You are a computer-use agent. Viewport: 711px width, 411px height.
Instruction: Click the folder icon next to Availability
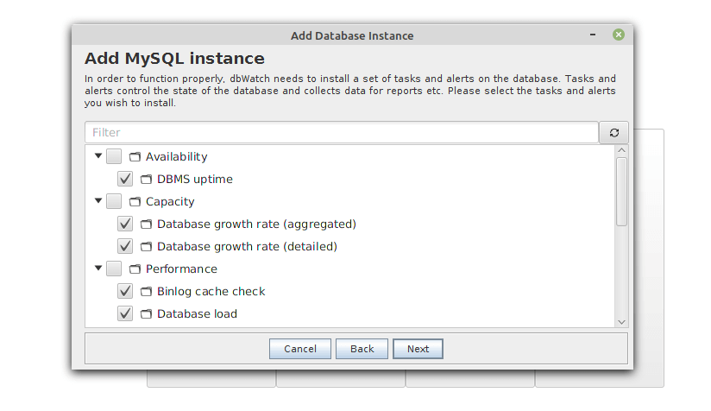pos(135,157)
